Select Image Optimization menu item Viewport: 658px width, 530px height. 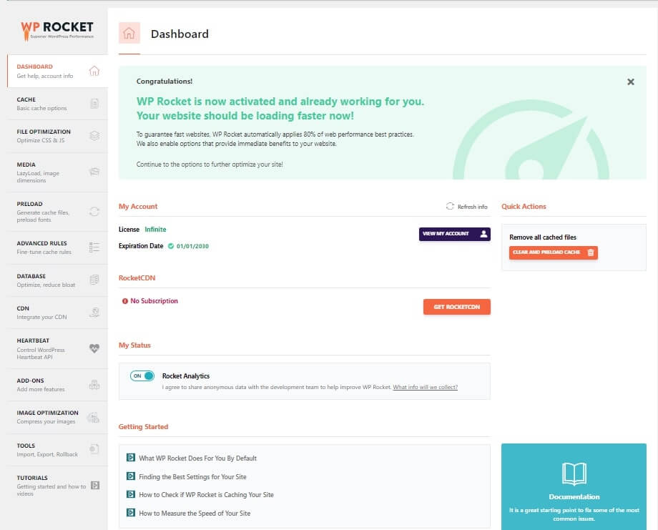[57, 417]
